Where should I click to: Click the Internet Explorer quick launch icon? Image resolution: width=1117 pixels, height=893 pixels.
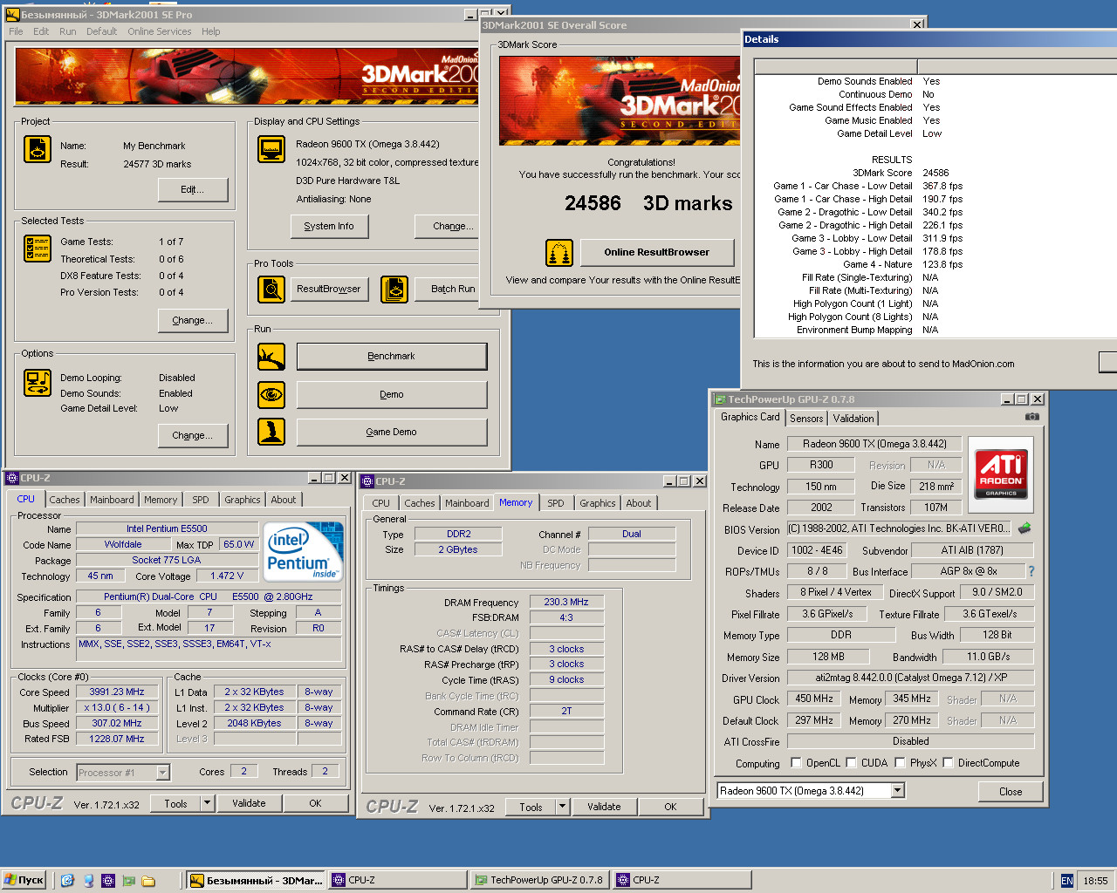pos(67,881)
